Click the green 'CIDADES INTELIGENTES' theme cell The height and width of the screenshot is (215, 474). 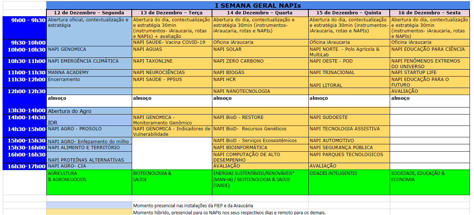(349, 182)
